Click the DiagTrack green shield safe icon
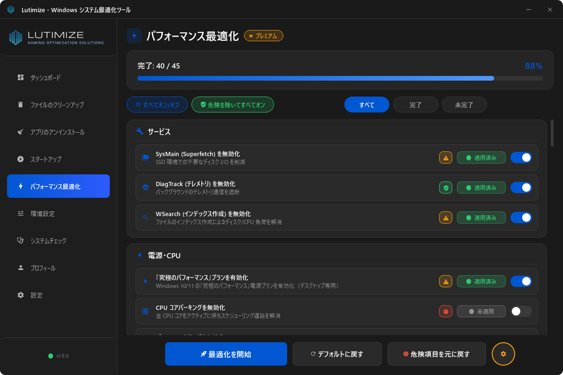563x375 pixels. click(x=446, y=187)
